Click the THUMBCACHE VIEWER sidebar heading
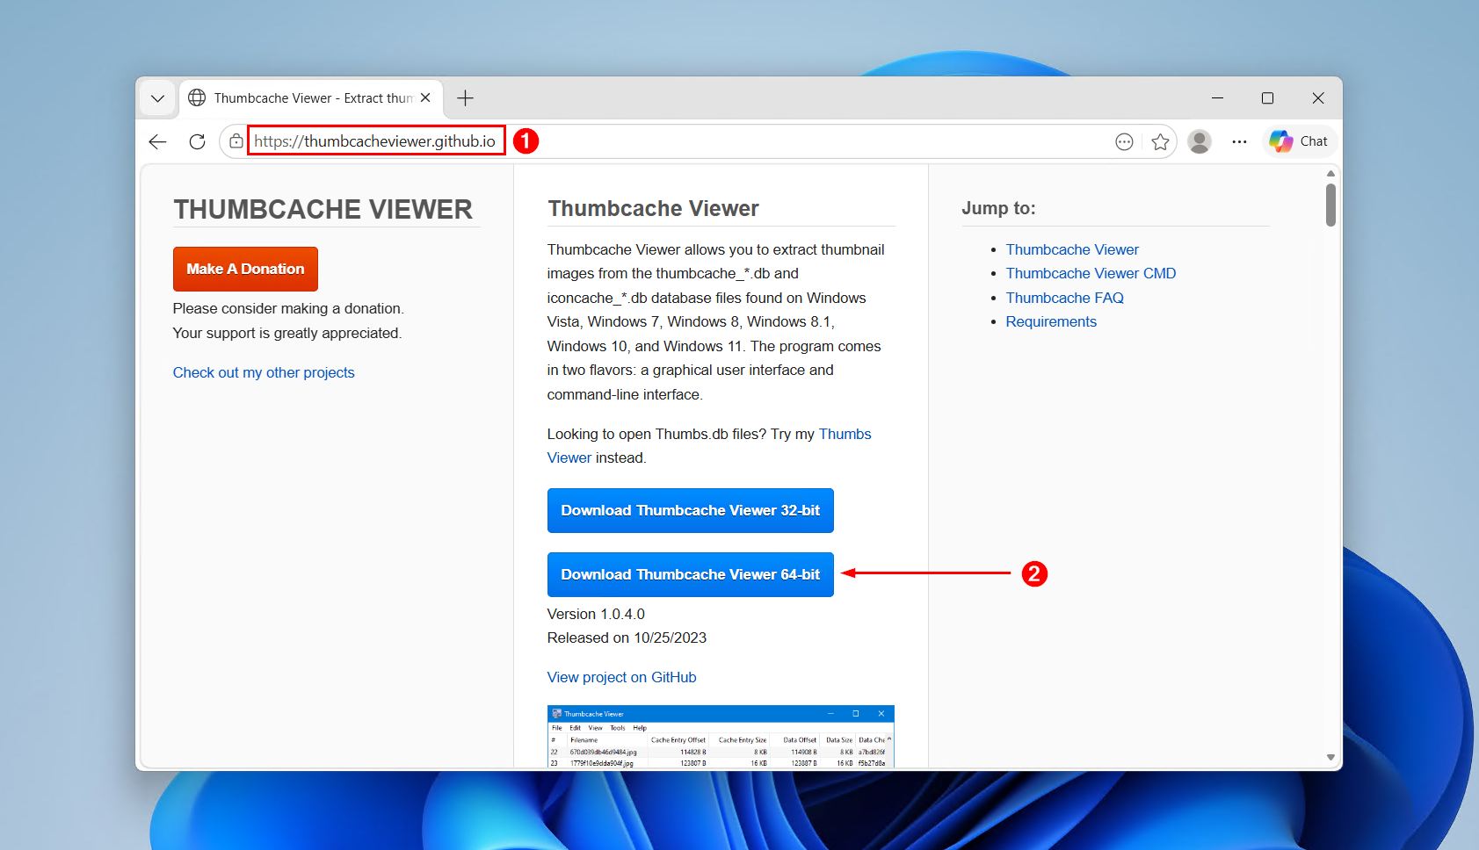Screen dimensions: 1479x850 [323, 209]
